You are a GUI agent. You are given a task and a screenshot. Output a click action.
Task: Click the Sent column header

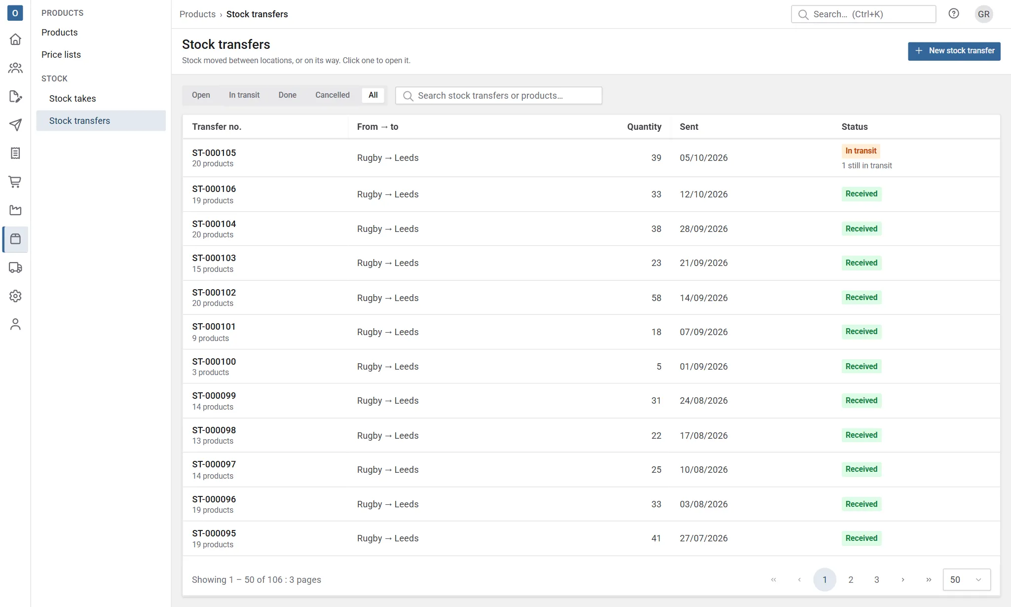(x=689, y=127)
